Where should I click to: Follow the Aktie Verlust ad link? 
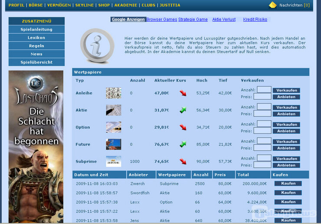(224, 19)
